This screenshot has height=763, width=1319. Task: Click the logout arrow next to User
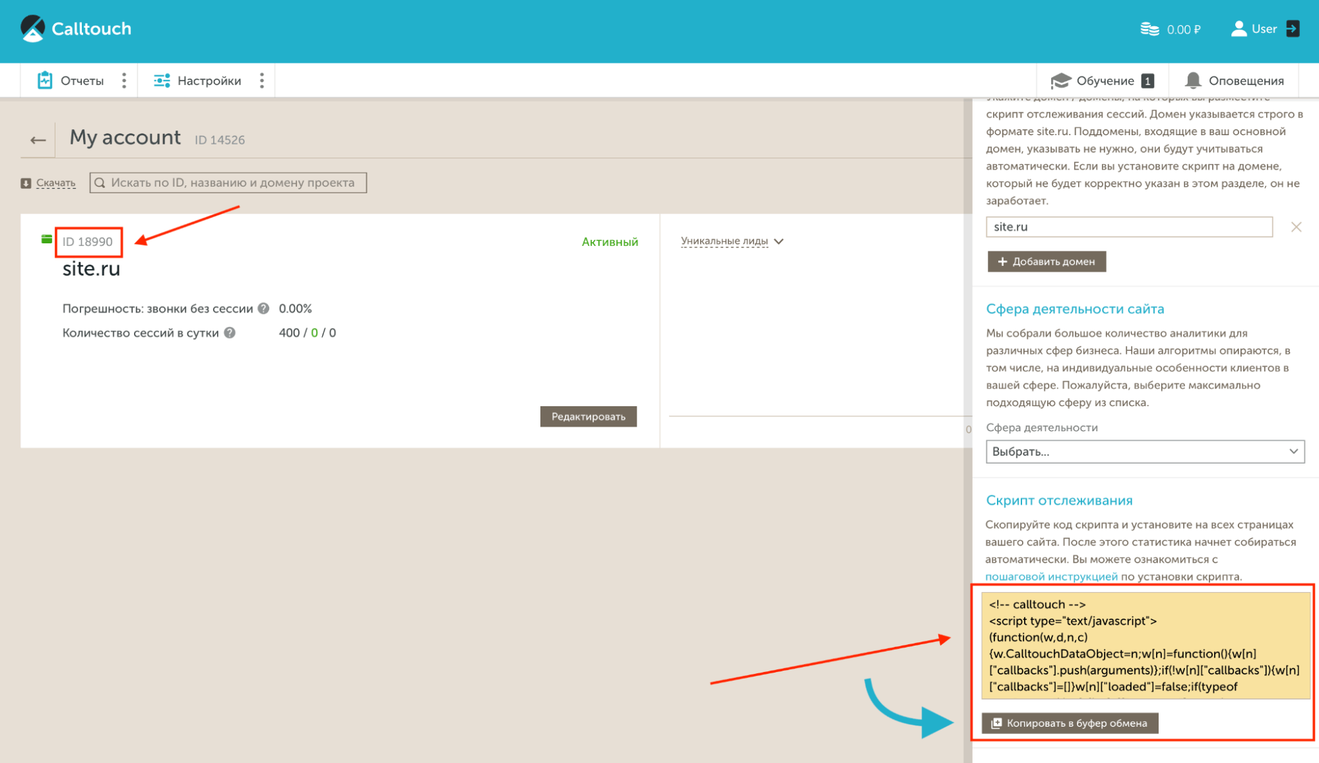(1293, 28)
